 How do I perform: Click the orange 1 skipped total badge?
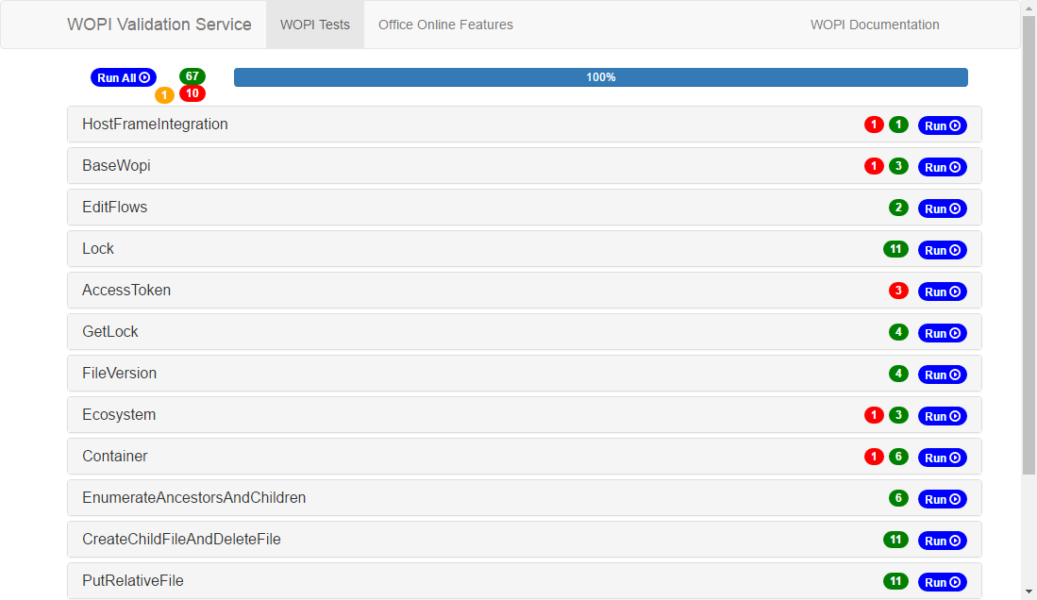pyautogui.click(x=165, y=95)
